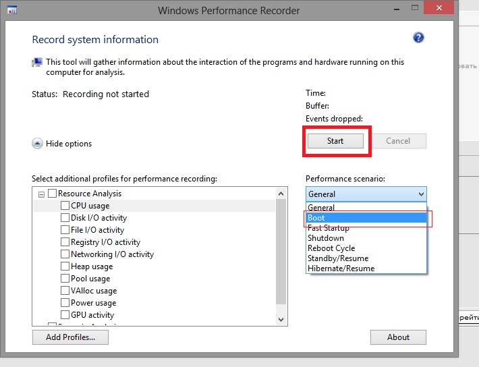Open the Performance scenario combo box arrow

[x=421, y=194]
